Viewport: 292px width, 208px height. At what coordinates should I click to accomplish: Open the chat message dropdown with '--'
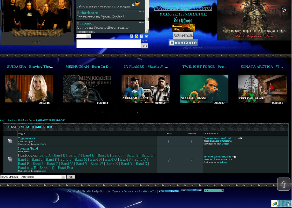(83, 36)
